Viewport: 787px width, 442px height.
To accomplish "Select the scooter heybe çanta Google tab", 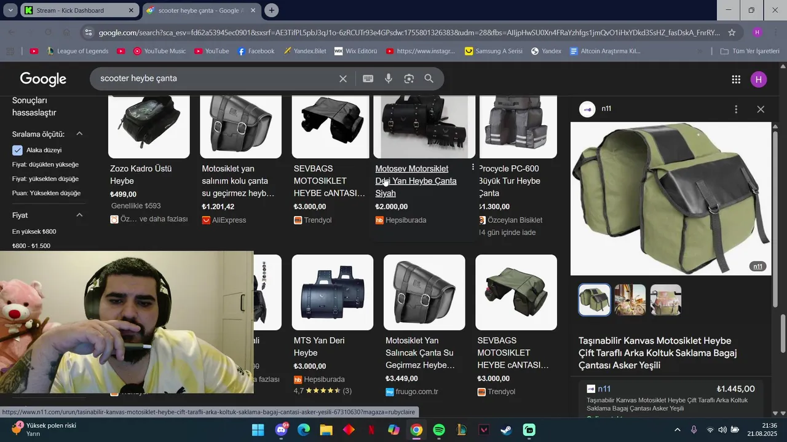I will click(203, 10).
